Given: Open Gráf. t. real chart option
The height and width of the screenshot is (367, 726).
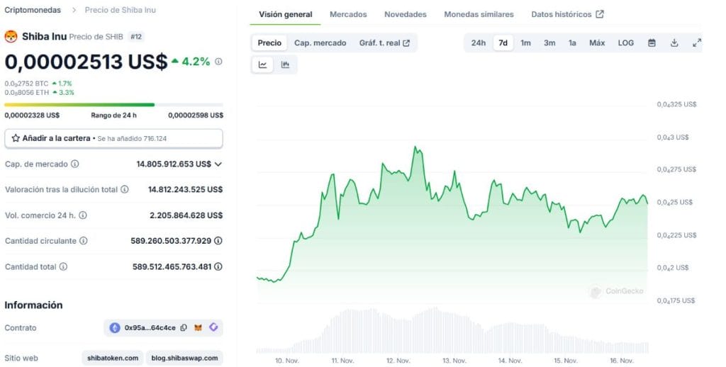Looking at the screenshot, I should (x=384, y=43).
